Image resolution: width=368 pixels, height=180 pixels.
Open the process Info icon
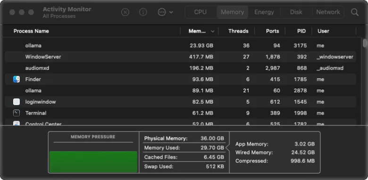click(x=143, y=12)
